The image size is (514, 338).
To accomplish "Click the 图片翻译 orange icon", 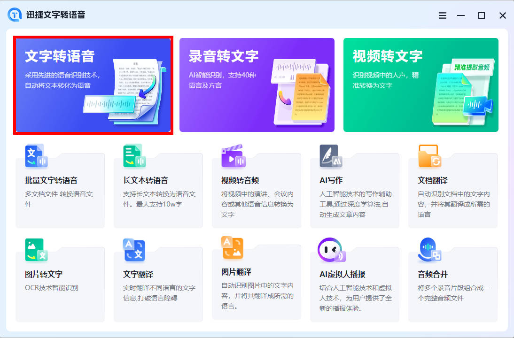I will tap(232, 247).
